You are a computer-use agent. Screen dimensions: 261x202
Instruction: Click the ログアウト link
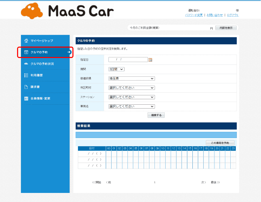tap(233, 15)
